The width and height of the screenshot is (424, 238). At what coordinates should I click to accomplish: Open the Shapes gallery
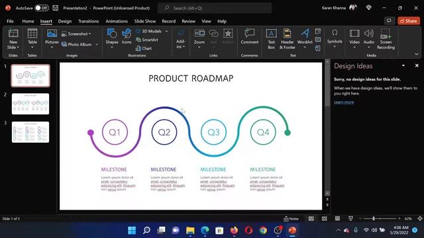tap(112, 38)
